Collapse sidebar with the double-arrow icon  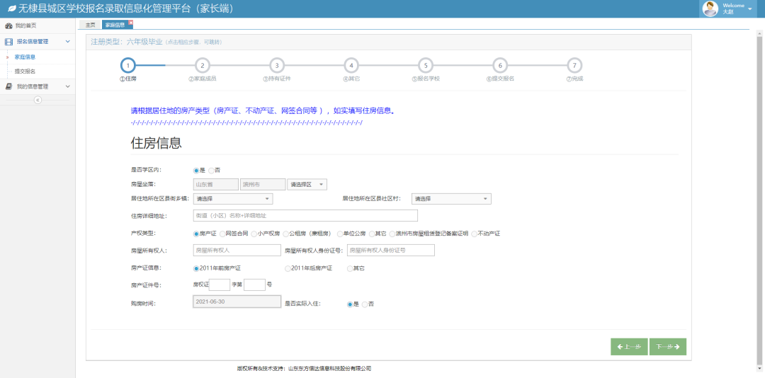[x=38, y=100]
